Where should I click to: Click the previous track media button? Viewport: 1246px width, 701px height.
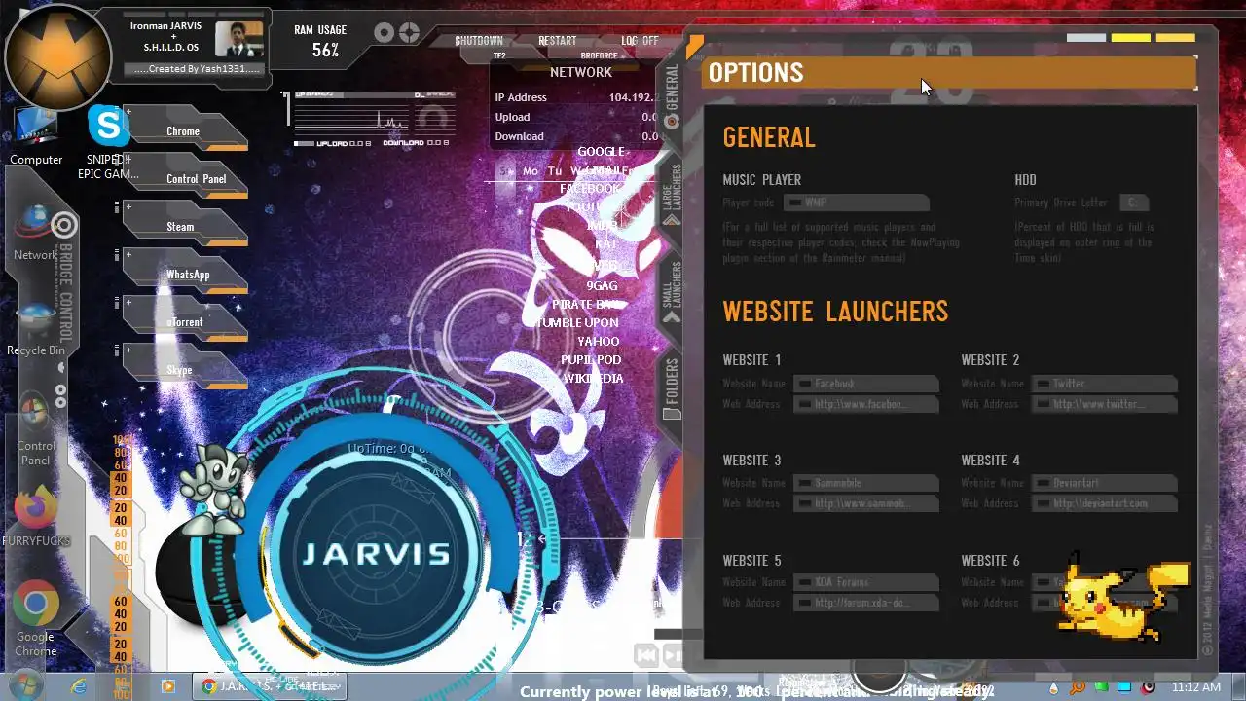[x=646, y=655]
